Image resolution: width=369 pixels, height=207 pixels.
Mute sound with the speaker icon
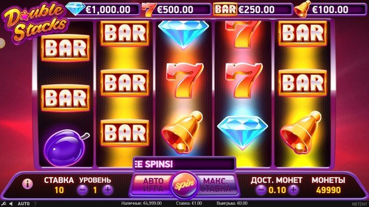[x=11, y=204]
